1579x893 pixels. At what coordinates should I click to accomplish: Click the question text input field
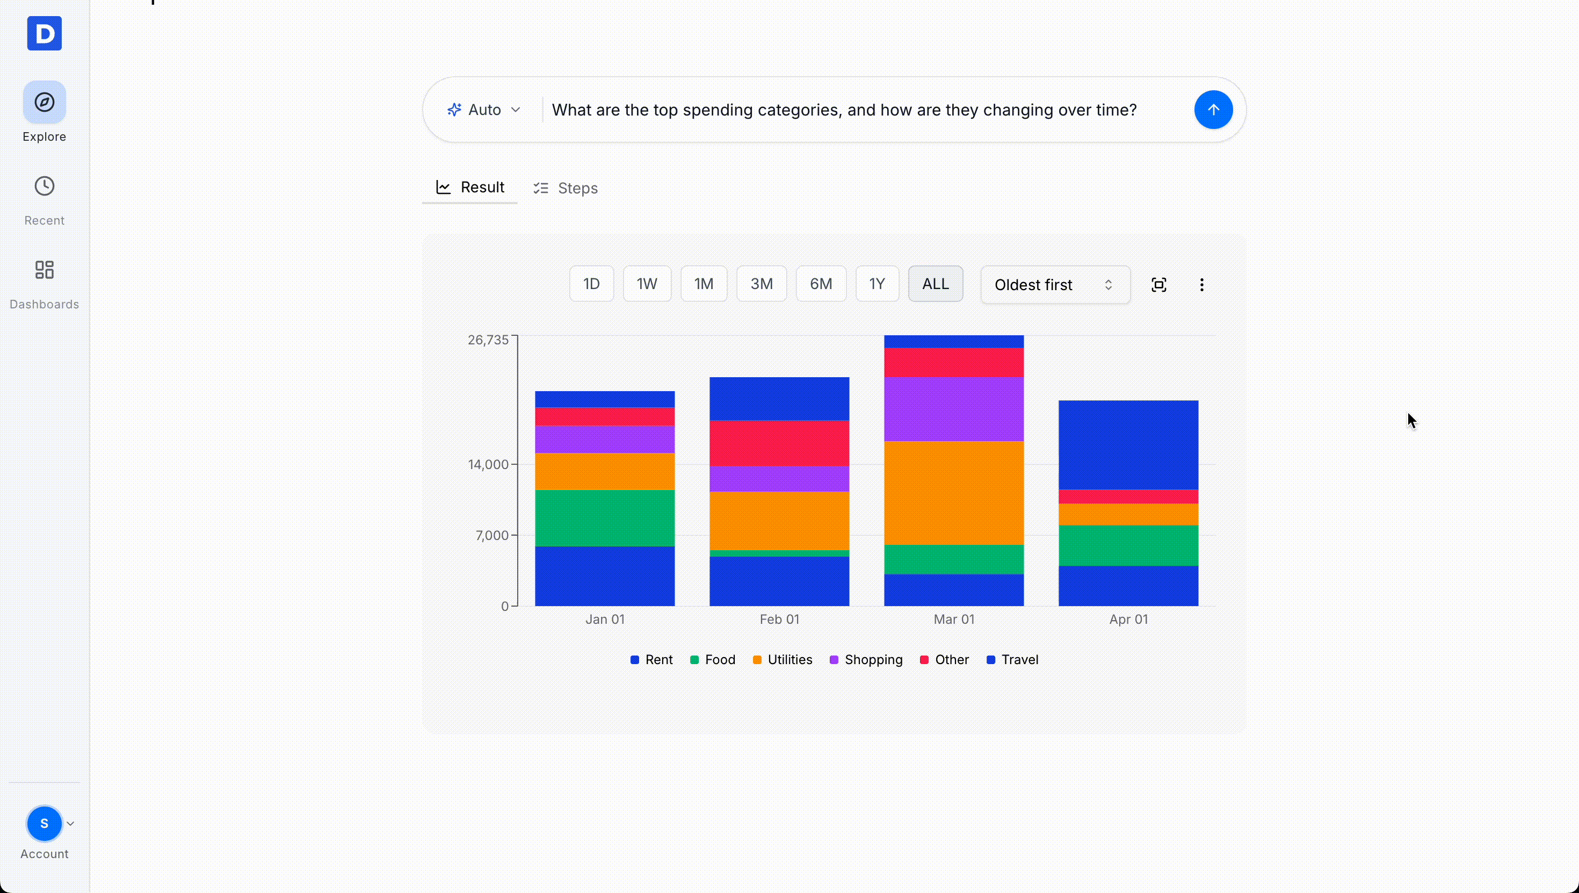point(845,110)
